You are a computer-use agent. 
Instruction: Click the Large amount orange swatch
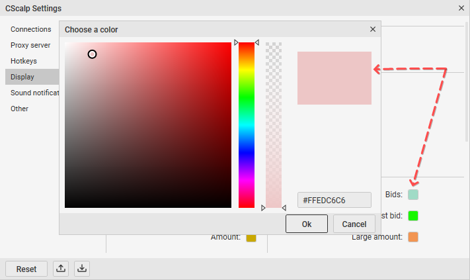[x=413, y=237]
